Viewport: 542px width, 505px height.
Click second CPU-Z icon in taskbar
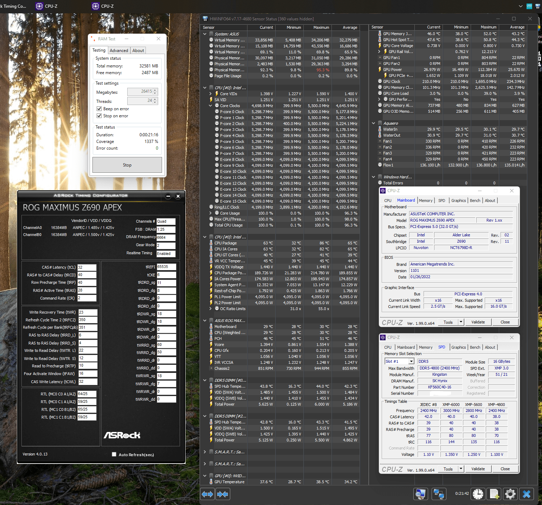click(x=95, y=6)
